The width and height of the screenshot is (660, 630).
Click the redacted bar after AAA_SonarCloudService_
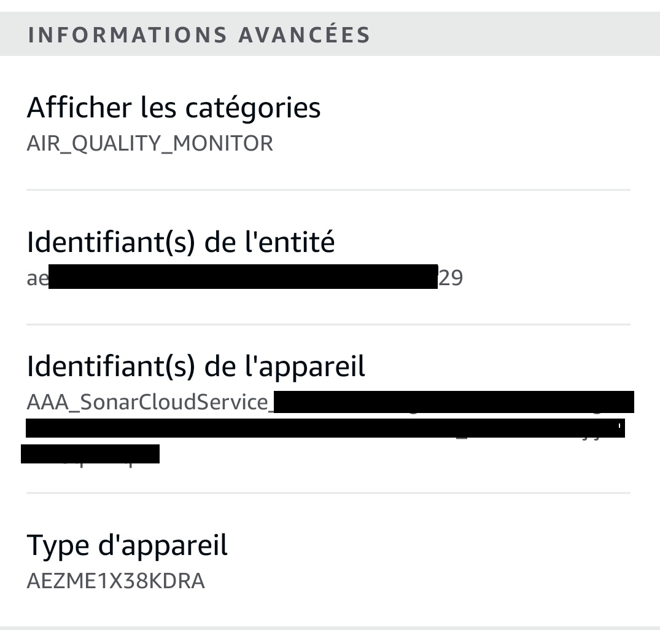453,402
